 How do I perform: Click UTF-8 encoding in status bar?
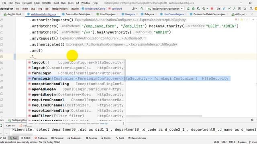(x=232, y=142)
